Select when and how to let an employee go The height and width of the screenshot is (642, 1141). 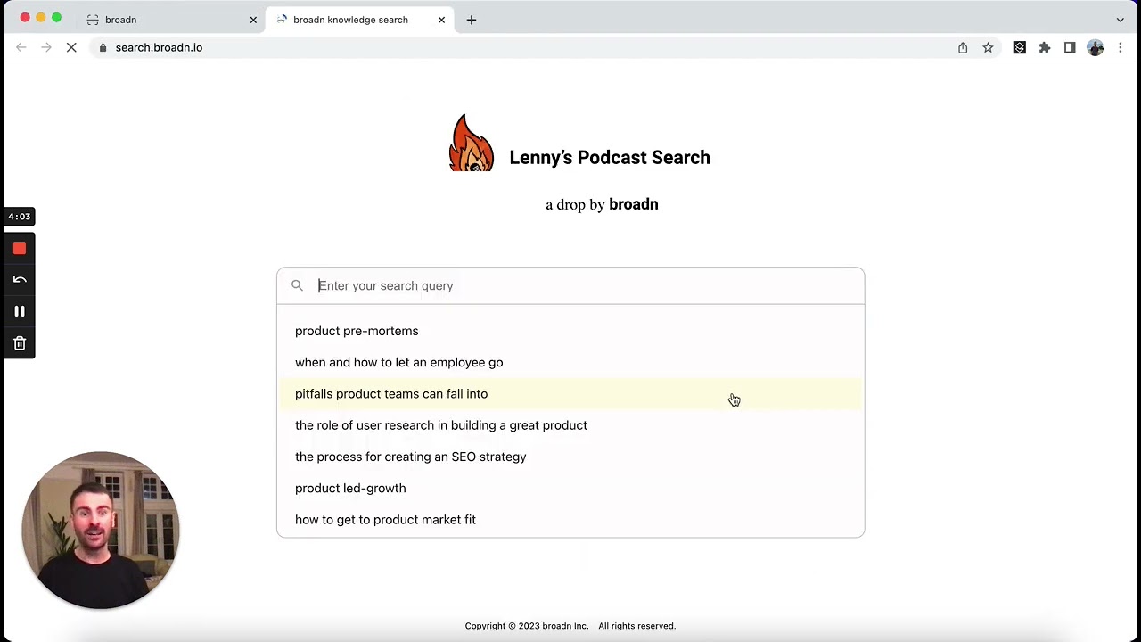pyautogui.click(x=570, y=362)
